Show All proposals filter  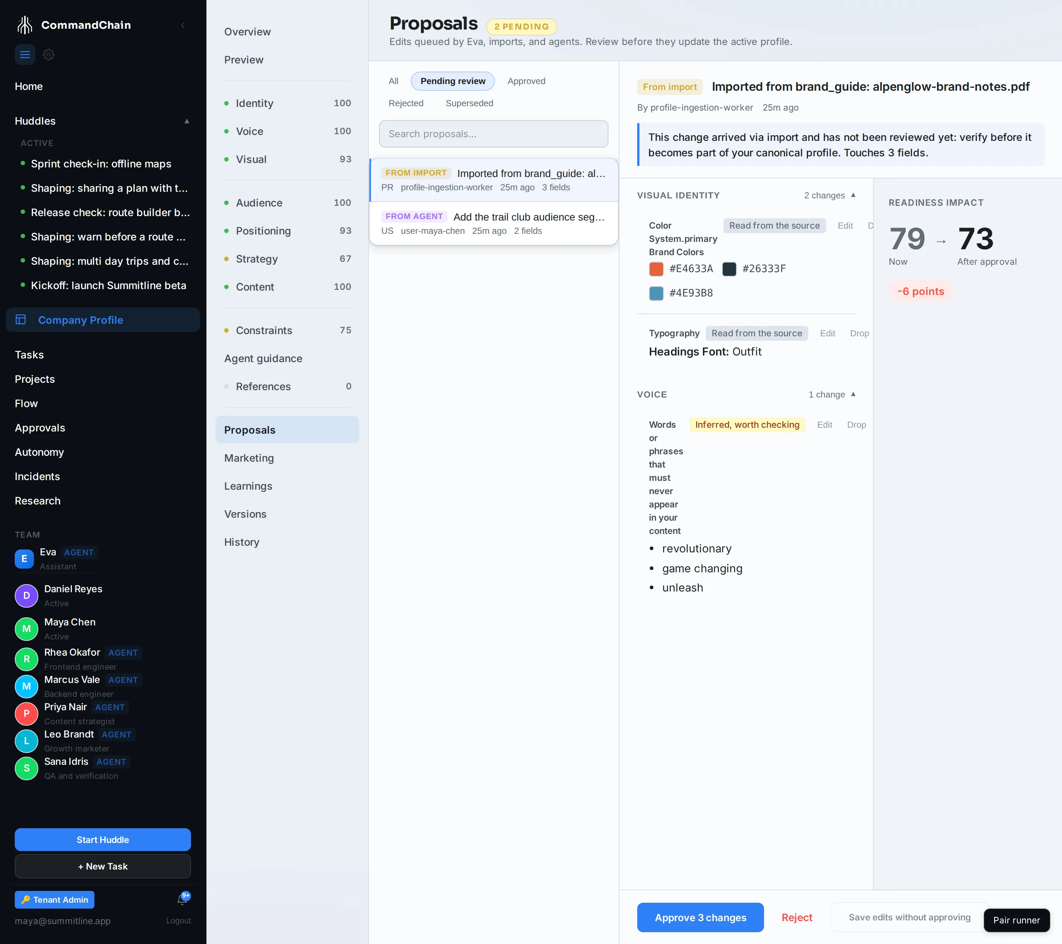click(x=393, y=81)
